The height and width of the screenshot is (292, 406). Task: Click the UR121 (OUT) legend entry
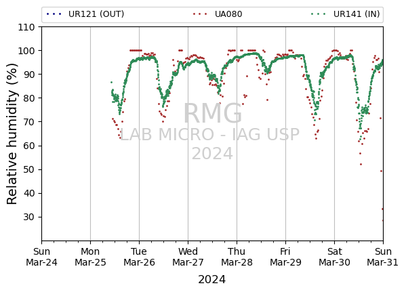(x=85, y=14)
